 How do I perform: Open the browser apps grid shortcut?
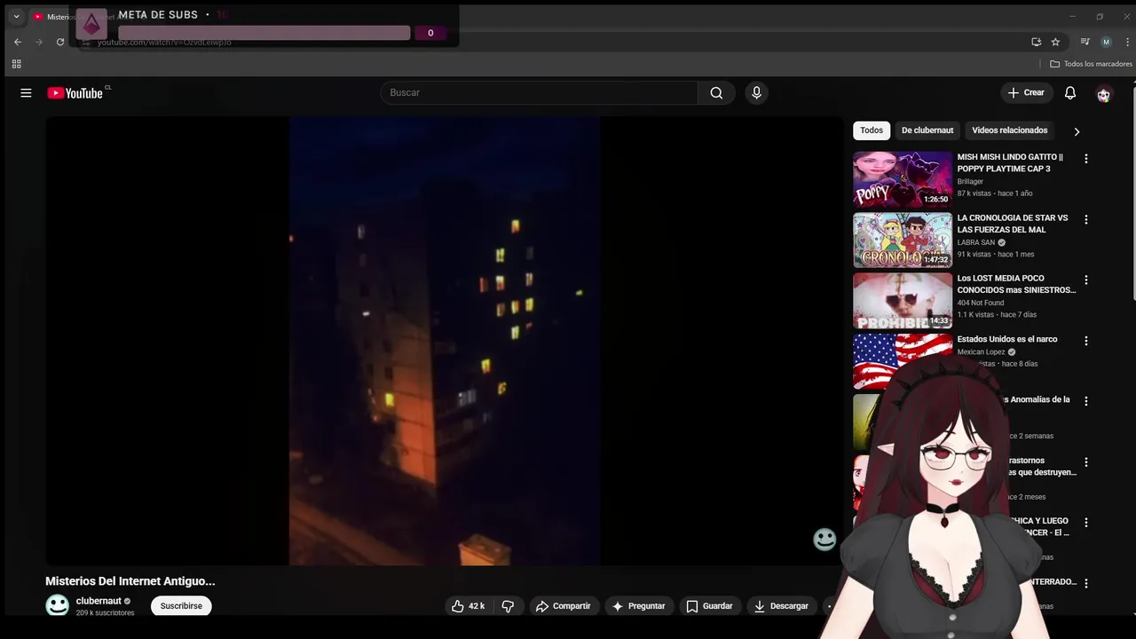click(x=16, y=64)
